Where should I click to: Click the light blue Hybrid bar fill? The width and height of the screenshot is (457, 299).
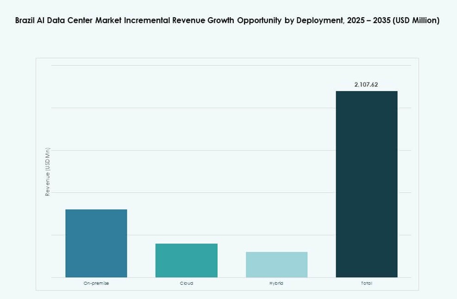(x=277, y=265)
